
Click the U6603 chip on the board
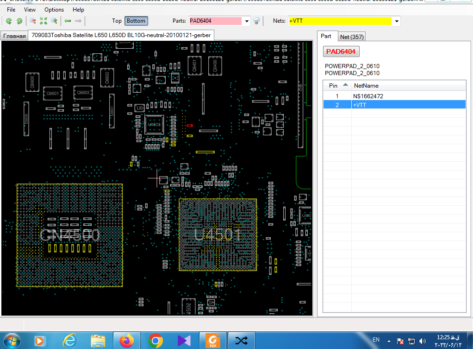[x=154, y=125]
